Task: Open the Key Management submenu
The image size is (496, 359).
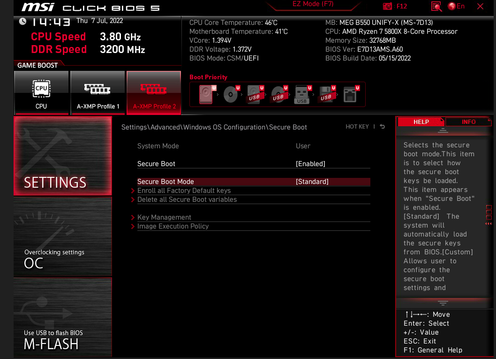Action: (164, 217)
